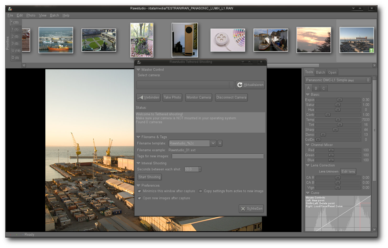Collapse the Channel Mixer section
This screenshot has height=248, width=388.
308,145
